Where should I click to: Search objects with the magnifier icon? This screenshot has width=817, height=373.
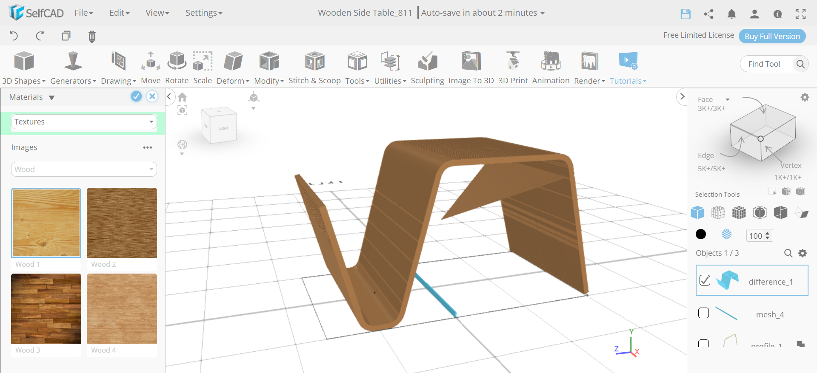click(788, 253)
